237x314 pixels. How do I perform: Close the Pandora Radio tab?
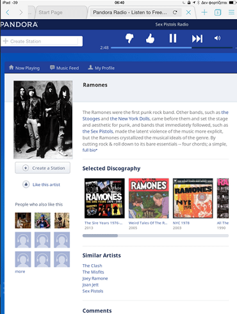pos(188,12)
